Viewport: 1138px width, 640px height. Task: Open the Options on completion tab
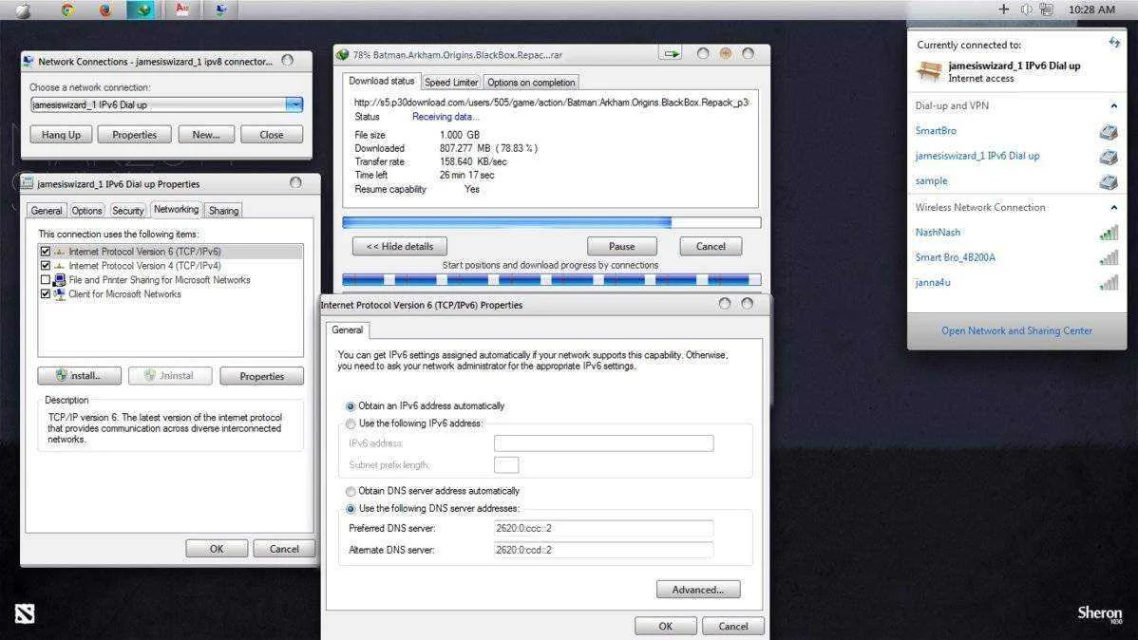[531, 82]
